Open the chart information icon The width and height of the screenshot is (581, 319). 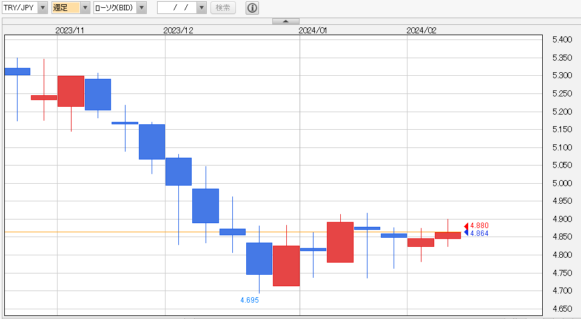pos(252,7)
